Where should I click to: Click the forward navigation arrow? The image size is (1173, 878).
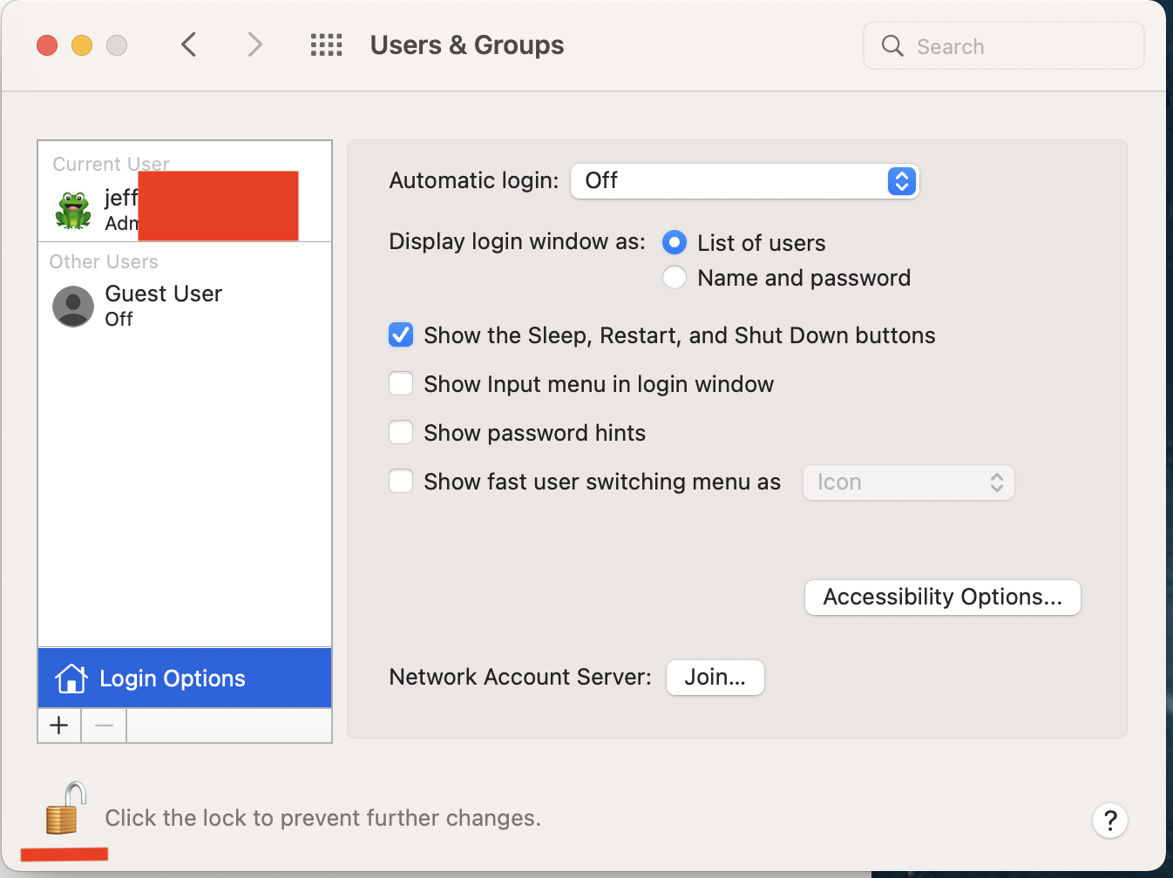click(x=254, y=44)
